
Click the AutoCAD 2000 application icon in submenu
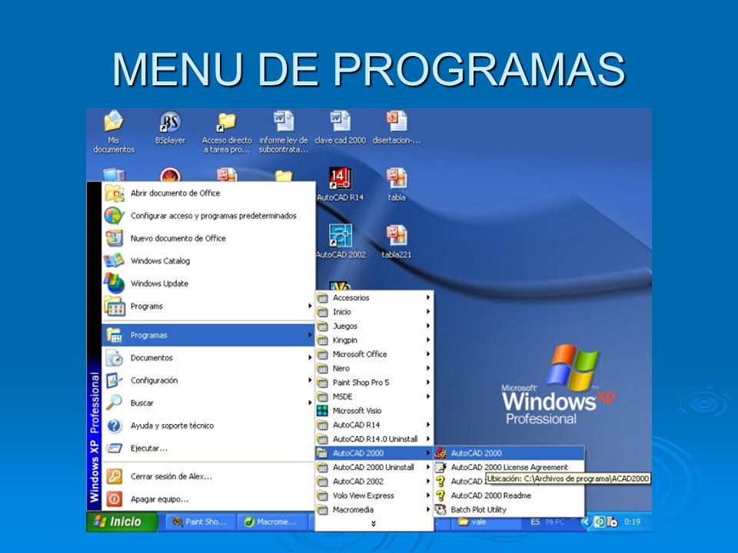pyautogui.click(x=440, y=453)
